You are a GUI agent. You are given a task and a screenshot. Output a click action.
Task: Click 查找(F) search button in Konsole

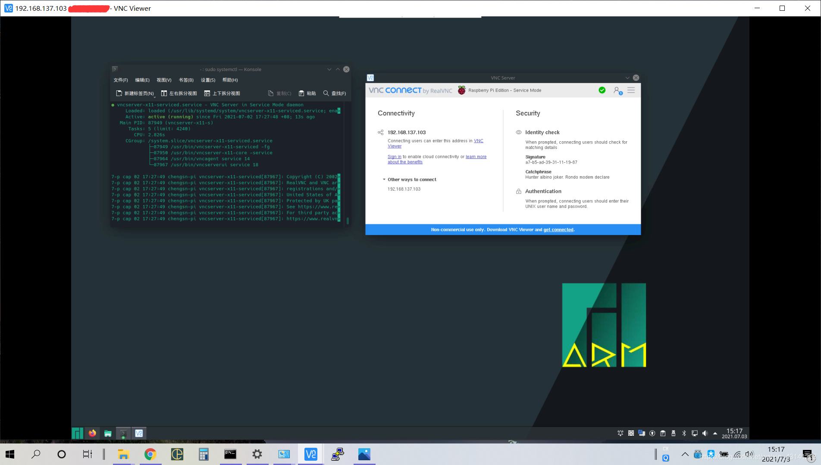335,93
